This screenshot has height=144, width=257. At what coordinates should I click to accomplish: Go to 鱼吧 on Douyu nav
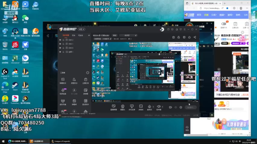click(238, 15)
